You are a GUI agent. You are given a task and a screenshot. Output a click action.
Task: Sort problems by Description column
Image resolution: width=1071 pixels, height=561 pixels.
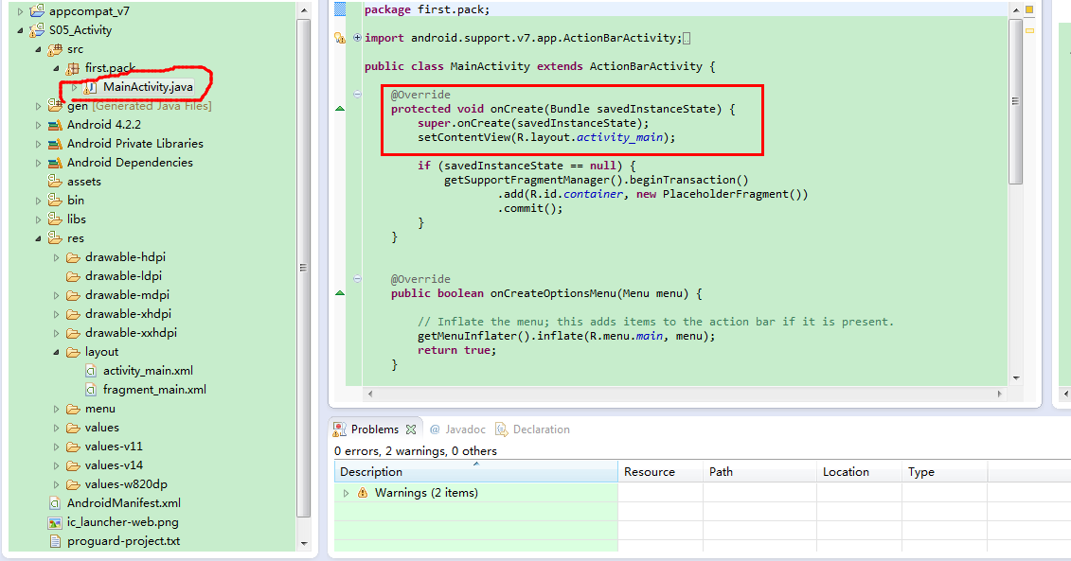click(476, 471)
